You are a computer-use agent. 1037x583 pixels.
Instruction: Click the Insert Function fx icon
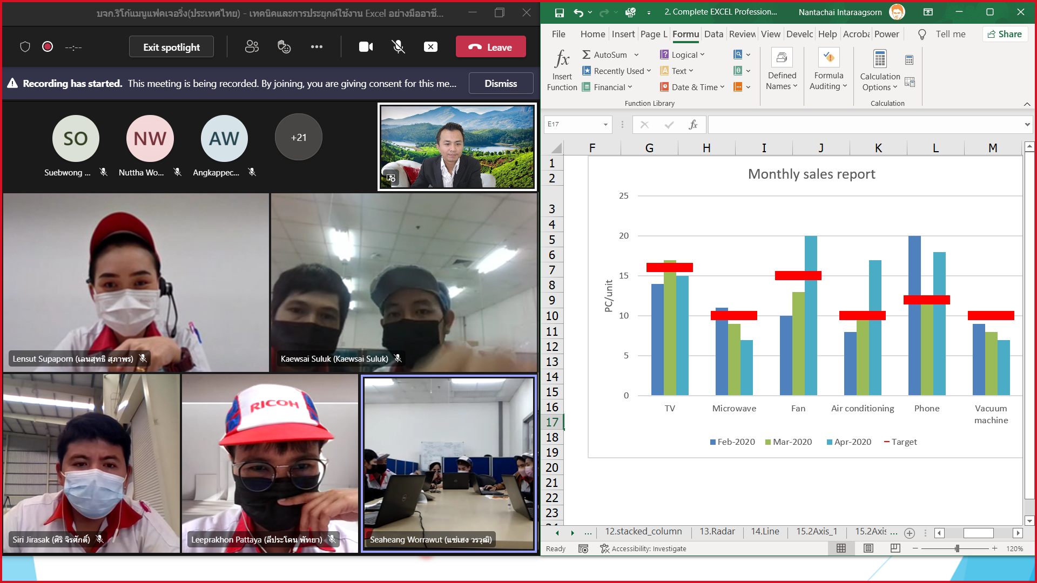[x=562, y=58]
